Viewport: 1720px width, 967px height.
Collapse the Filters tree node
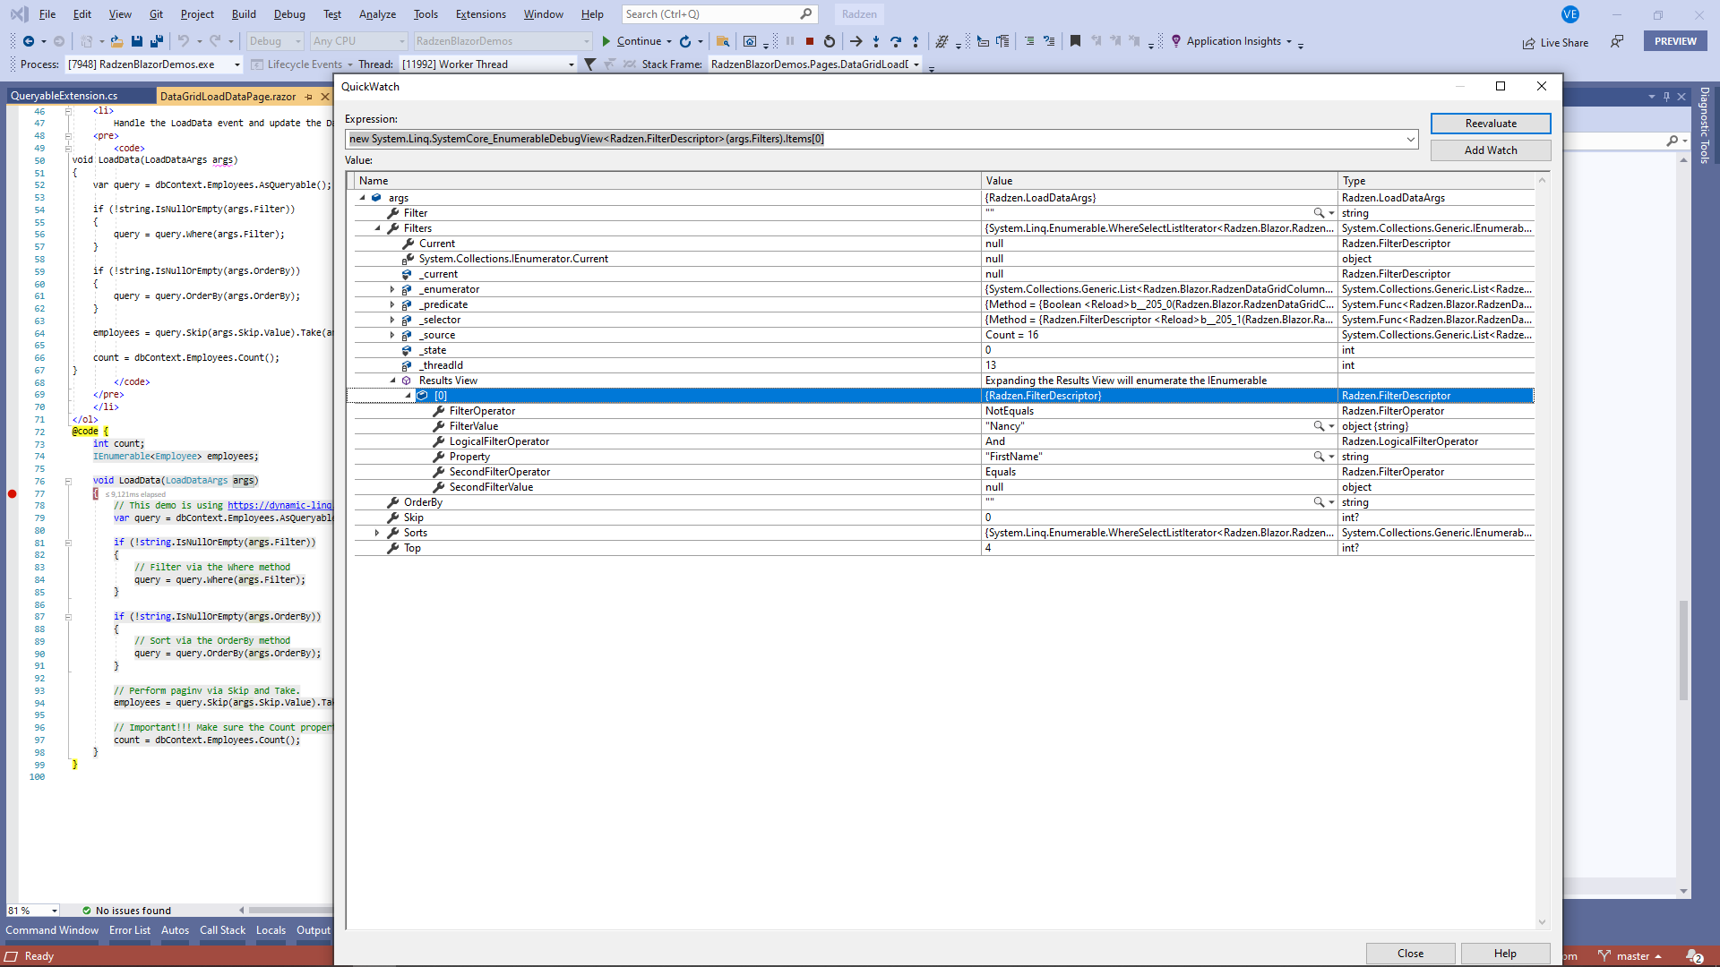pyautogui.click(x=377, y=228)
